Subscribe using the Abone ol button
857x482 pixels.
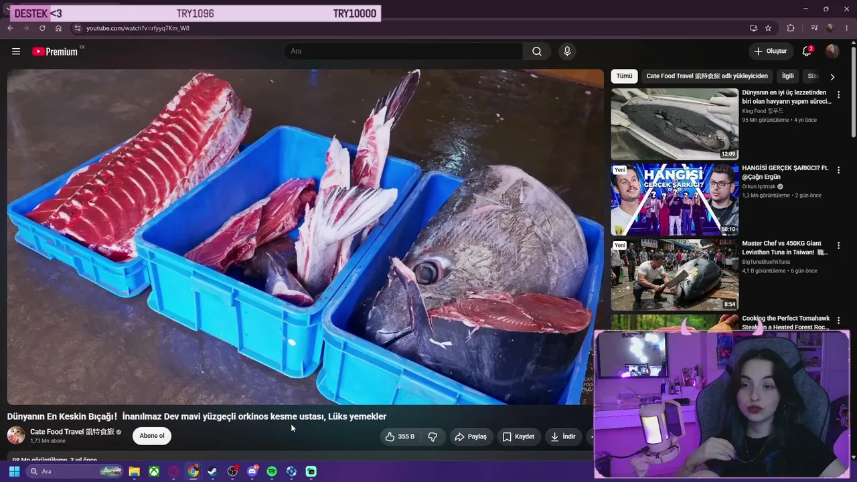coord(152,436)
